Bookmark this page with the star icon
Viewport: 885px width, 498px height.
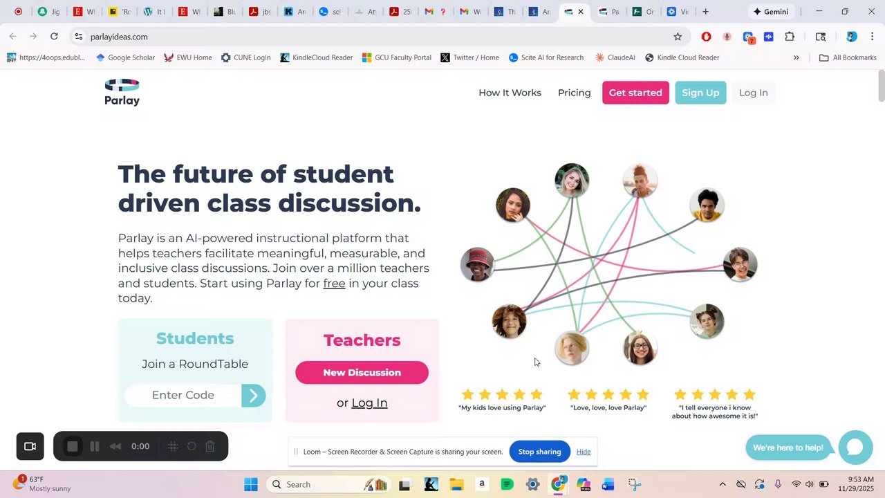coord(678,37)
